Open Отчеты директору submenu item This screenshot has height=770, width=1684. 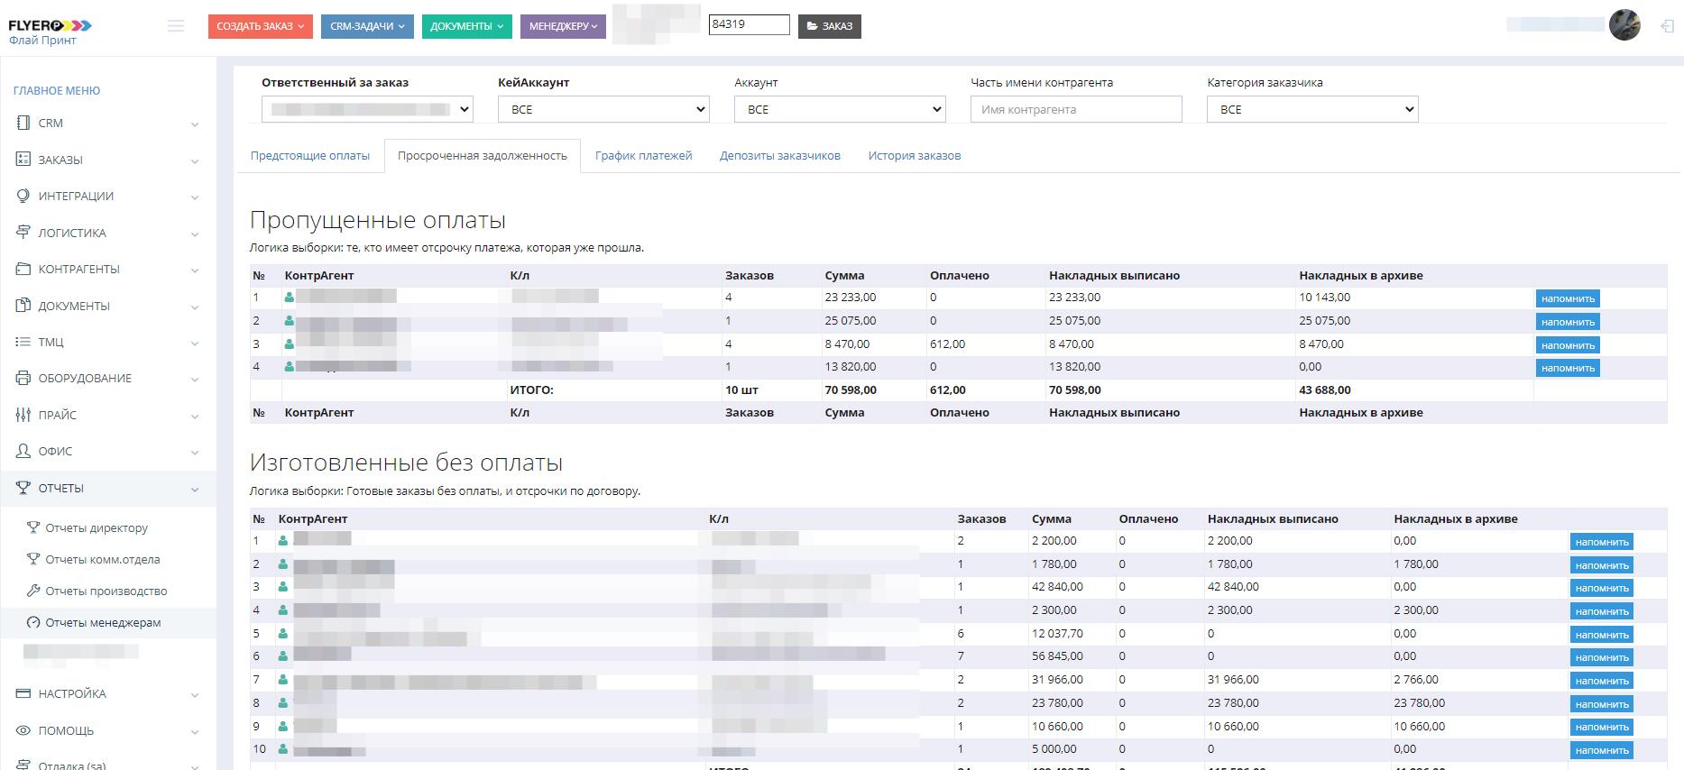(x=97, y=527)
